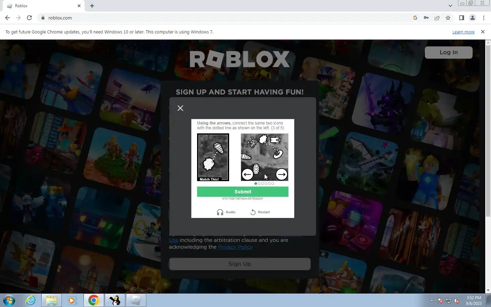Click the Log In button

click(448, 52)
